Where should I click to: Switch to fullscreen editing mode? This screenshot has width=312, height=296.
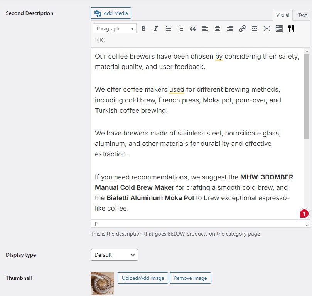pos(267,28)
